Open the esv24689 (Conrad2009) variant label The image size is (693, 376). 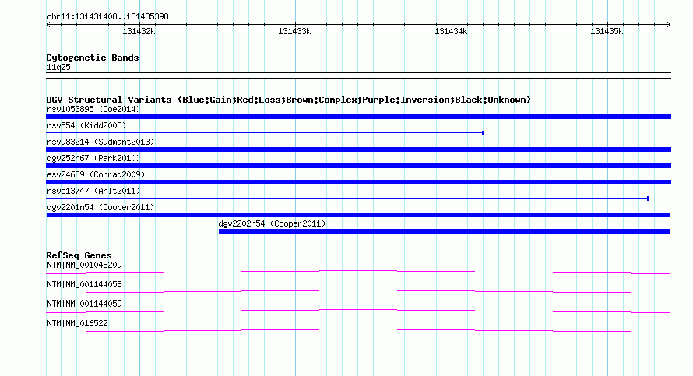(96, 174)
